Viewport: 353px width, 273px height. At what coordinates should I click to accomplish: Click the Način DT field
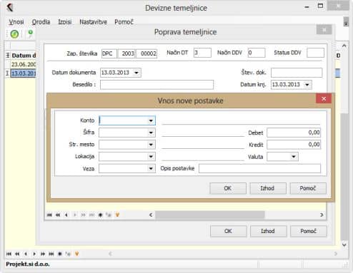click(x=202, y=53)
